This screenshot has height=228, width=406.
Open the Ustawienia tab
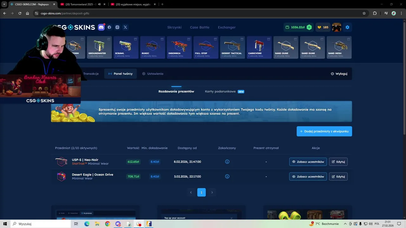pyautogui.click(x=153, y=74)
